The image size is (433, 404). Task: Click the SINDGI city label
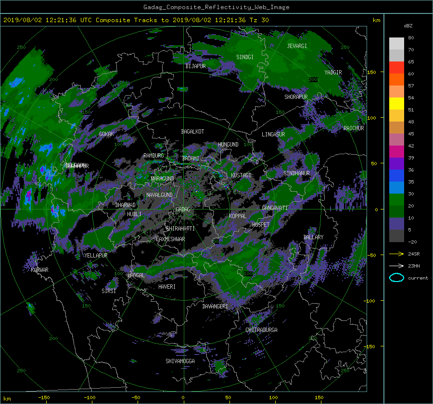[x=245, y=57]
